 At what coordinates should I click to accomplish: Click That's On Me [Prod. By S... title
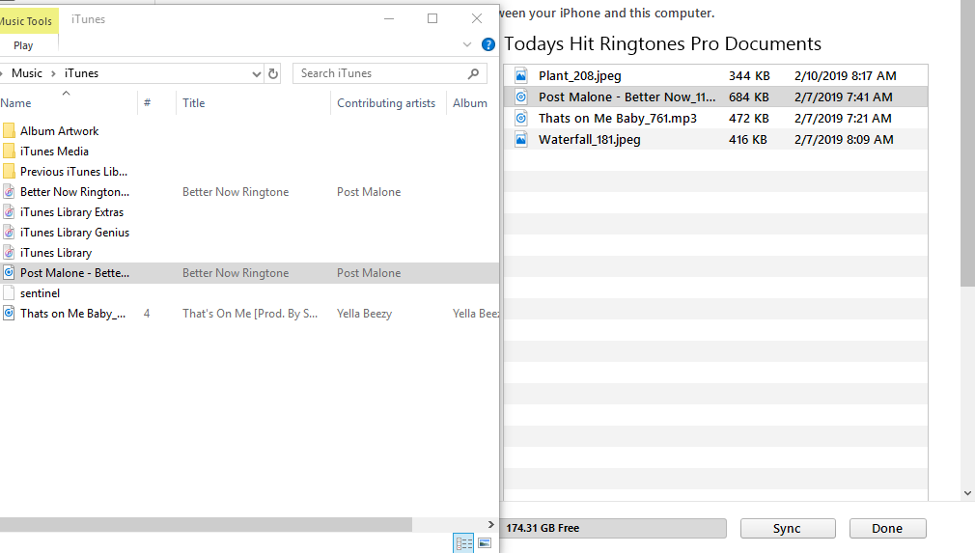pyautogui.click(x=250, y=314)
